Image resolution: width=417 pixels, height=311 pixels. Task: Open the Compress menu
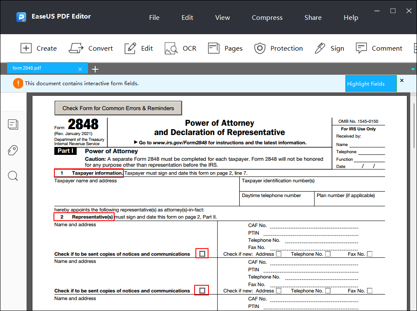pos(267,18)
